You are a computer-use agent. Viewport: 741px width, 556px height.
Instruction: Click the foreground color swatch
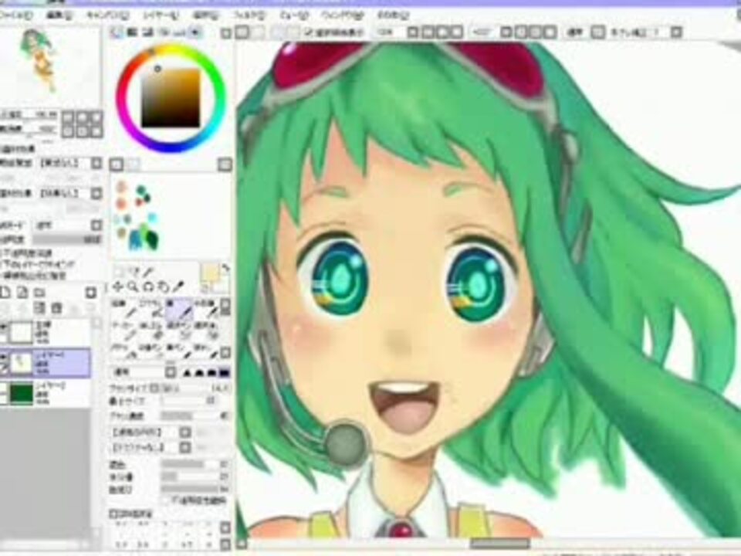(x=210, y=273)
